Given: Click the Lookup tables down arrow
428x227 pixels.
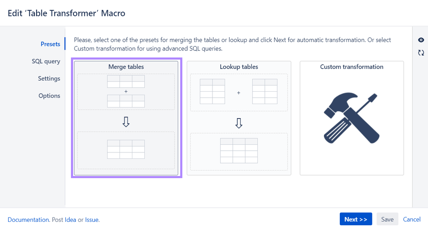Looking at the screenshot, I should (x=239, y=123).
